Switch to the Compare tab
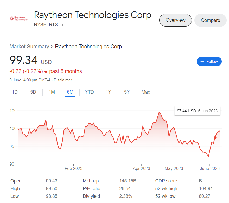Image resolution: width=229 pixels, height=203 pixels. coord(210,20)
